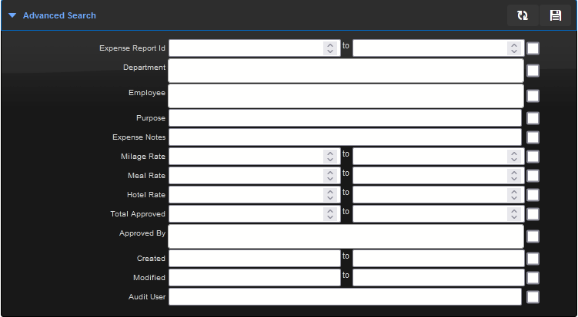Focus the Purpose text field
The height and width of the screenshot is (317, 578).
tap(345, 118)
